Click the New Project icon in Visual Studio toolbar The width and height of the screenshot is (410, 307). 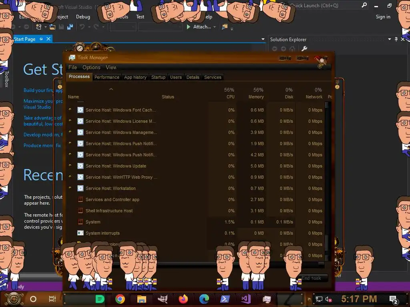(39, 27)
